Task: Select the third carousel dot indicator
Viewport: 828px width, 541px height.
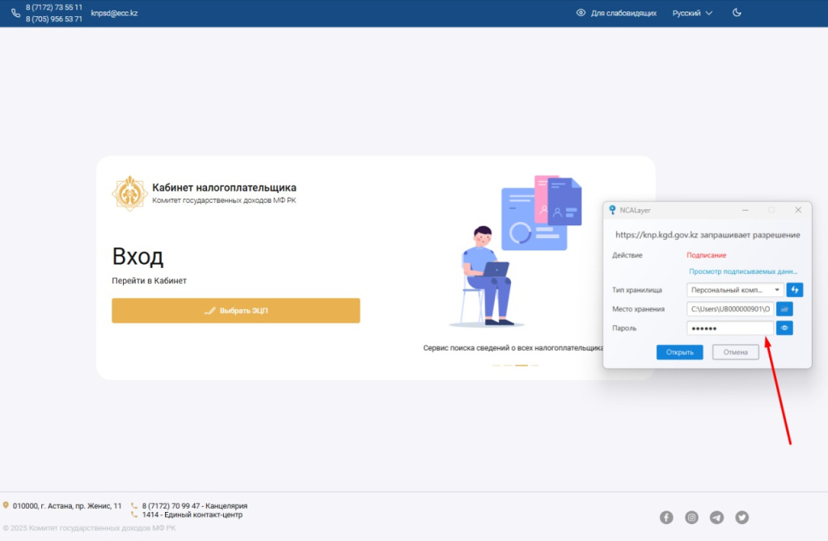Action: click(520, 365)
